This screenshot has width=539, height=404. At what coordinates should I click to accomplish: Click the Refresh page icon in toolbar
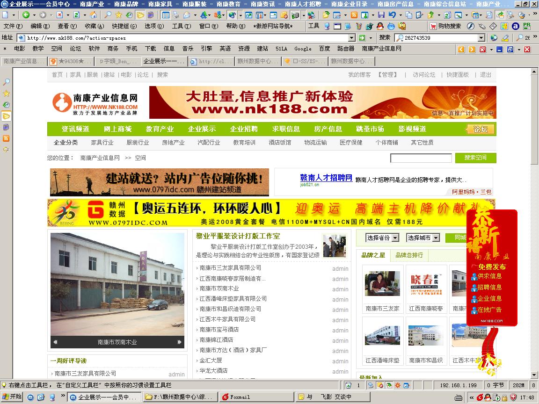coord(76,15)
